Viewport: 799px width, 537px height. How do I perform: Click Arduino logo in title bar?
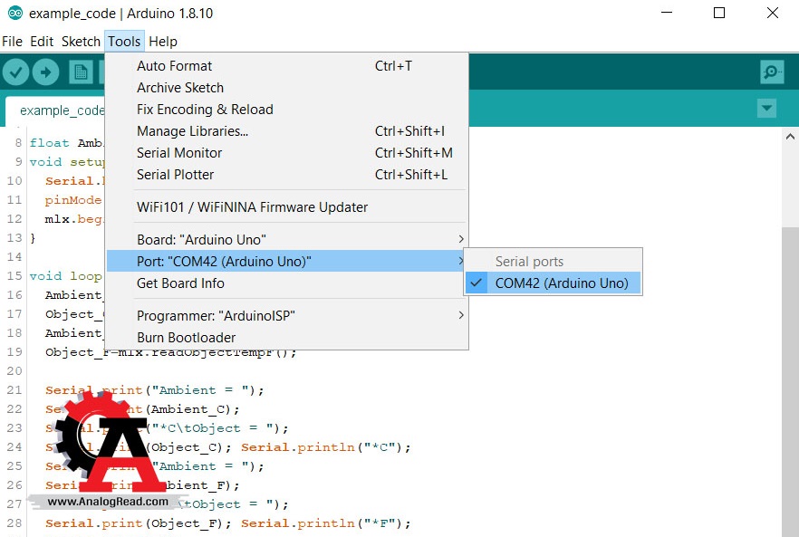(x=15, y=13)
